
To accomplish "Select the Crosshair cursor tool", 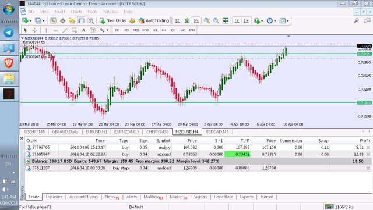I will click(x=35, y=30).
